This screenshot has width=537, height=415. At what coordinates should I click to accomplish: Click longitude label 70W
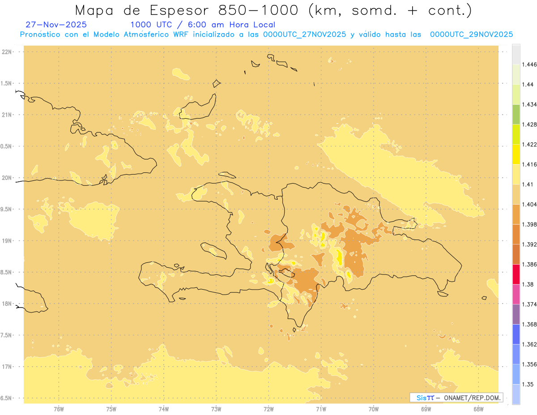(374, 409)
